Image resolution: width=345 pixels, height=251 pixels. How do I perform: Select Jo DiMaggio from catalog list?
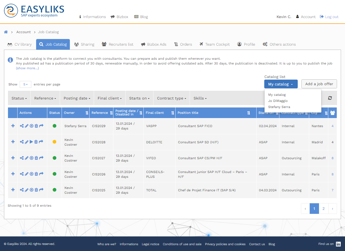(278, 101)
